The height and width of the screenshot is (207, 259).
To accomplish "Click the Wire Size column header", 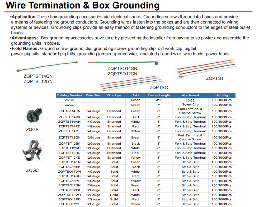I will (93, 95).
